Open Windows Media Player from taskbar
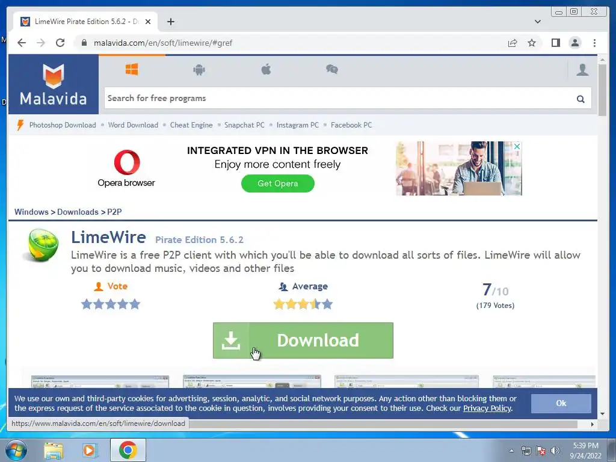This screenshot has width=616, height=462. click(x=90, y=450)
